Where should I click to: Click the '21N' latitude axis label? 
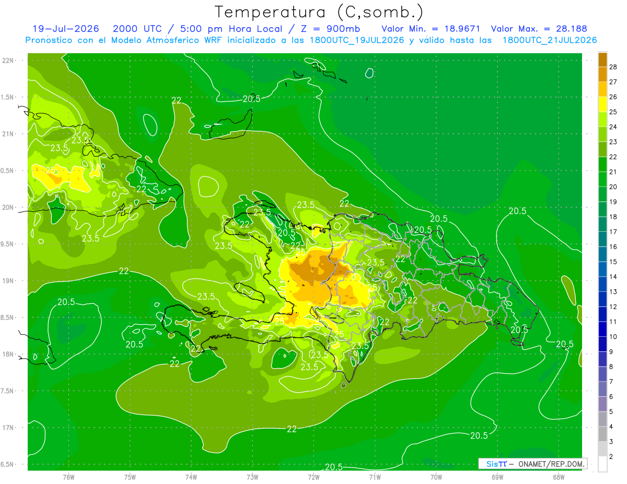click(8, 134)
